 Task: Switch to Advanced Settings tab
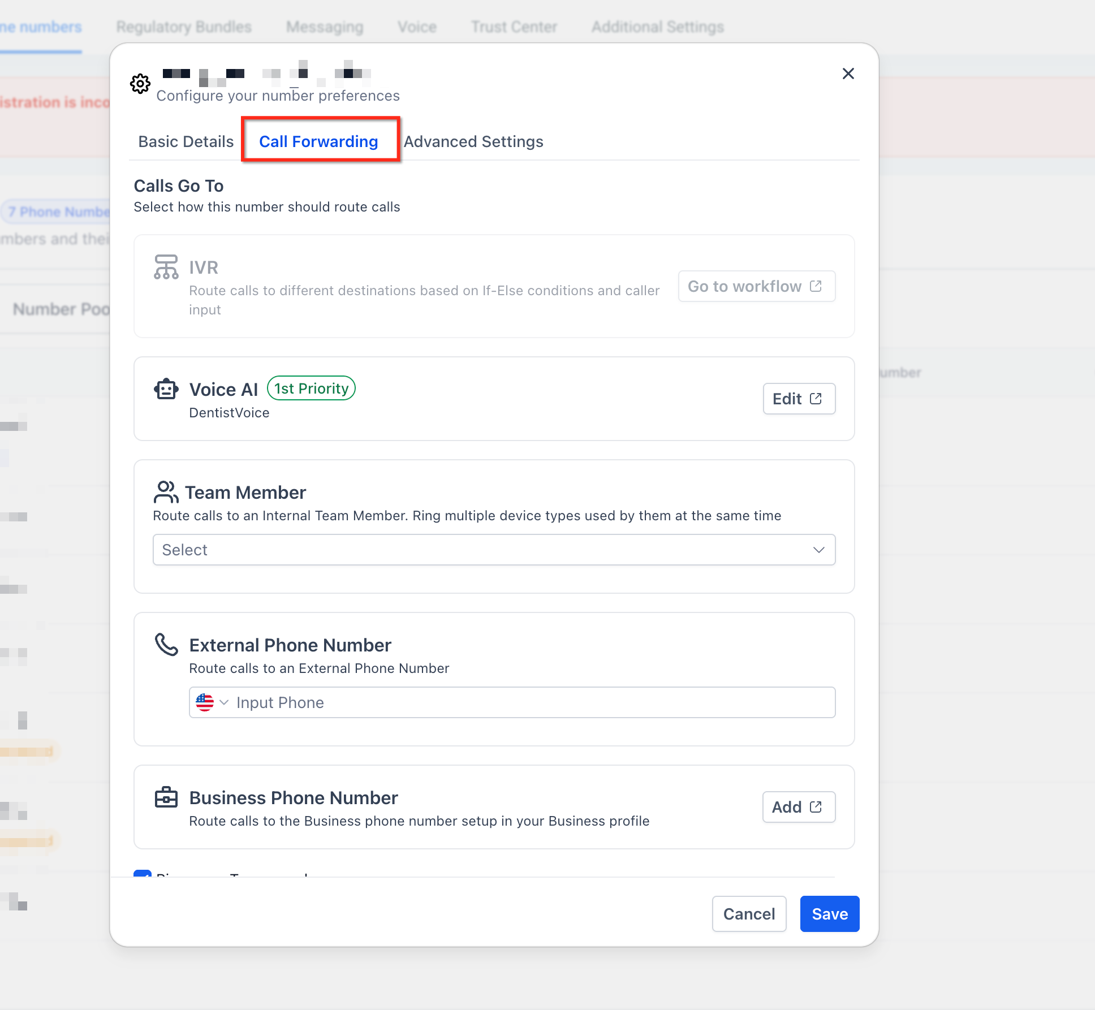473,141
